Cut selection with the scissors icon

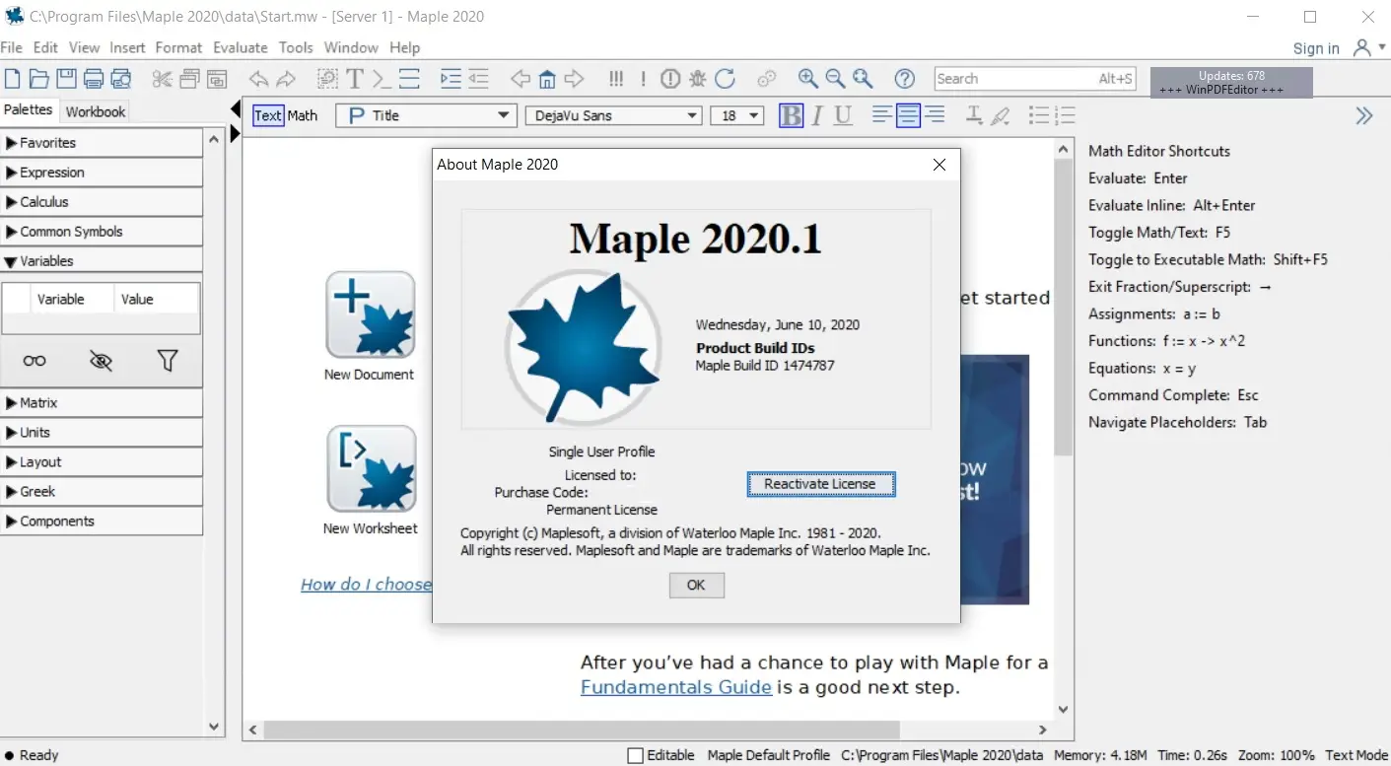(x=163, y=79)
